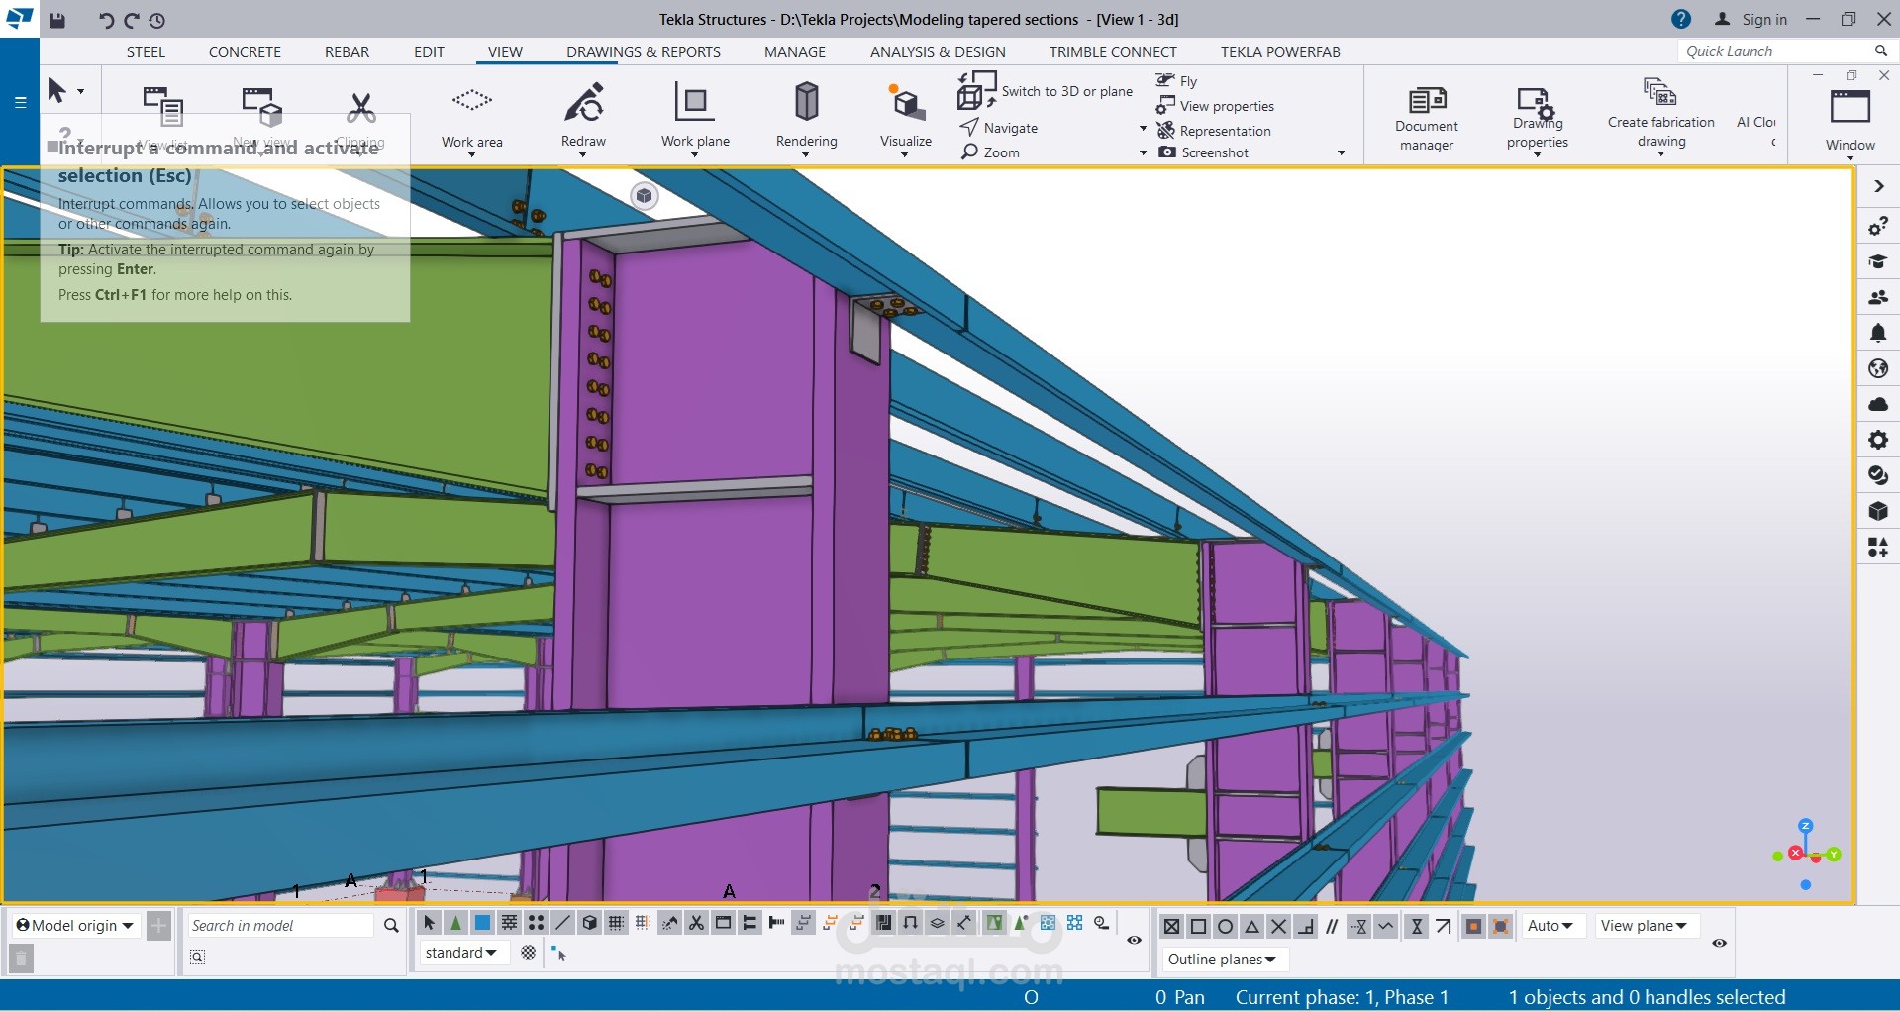Open View properties
This screenshot has width=1900, height=1012.
pos(1215,106)
